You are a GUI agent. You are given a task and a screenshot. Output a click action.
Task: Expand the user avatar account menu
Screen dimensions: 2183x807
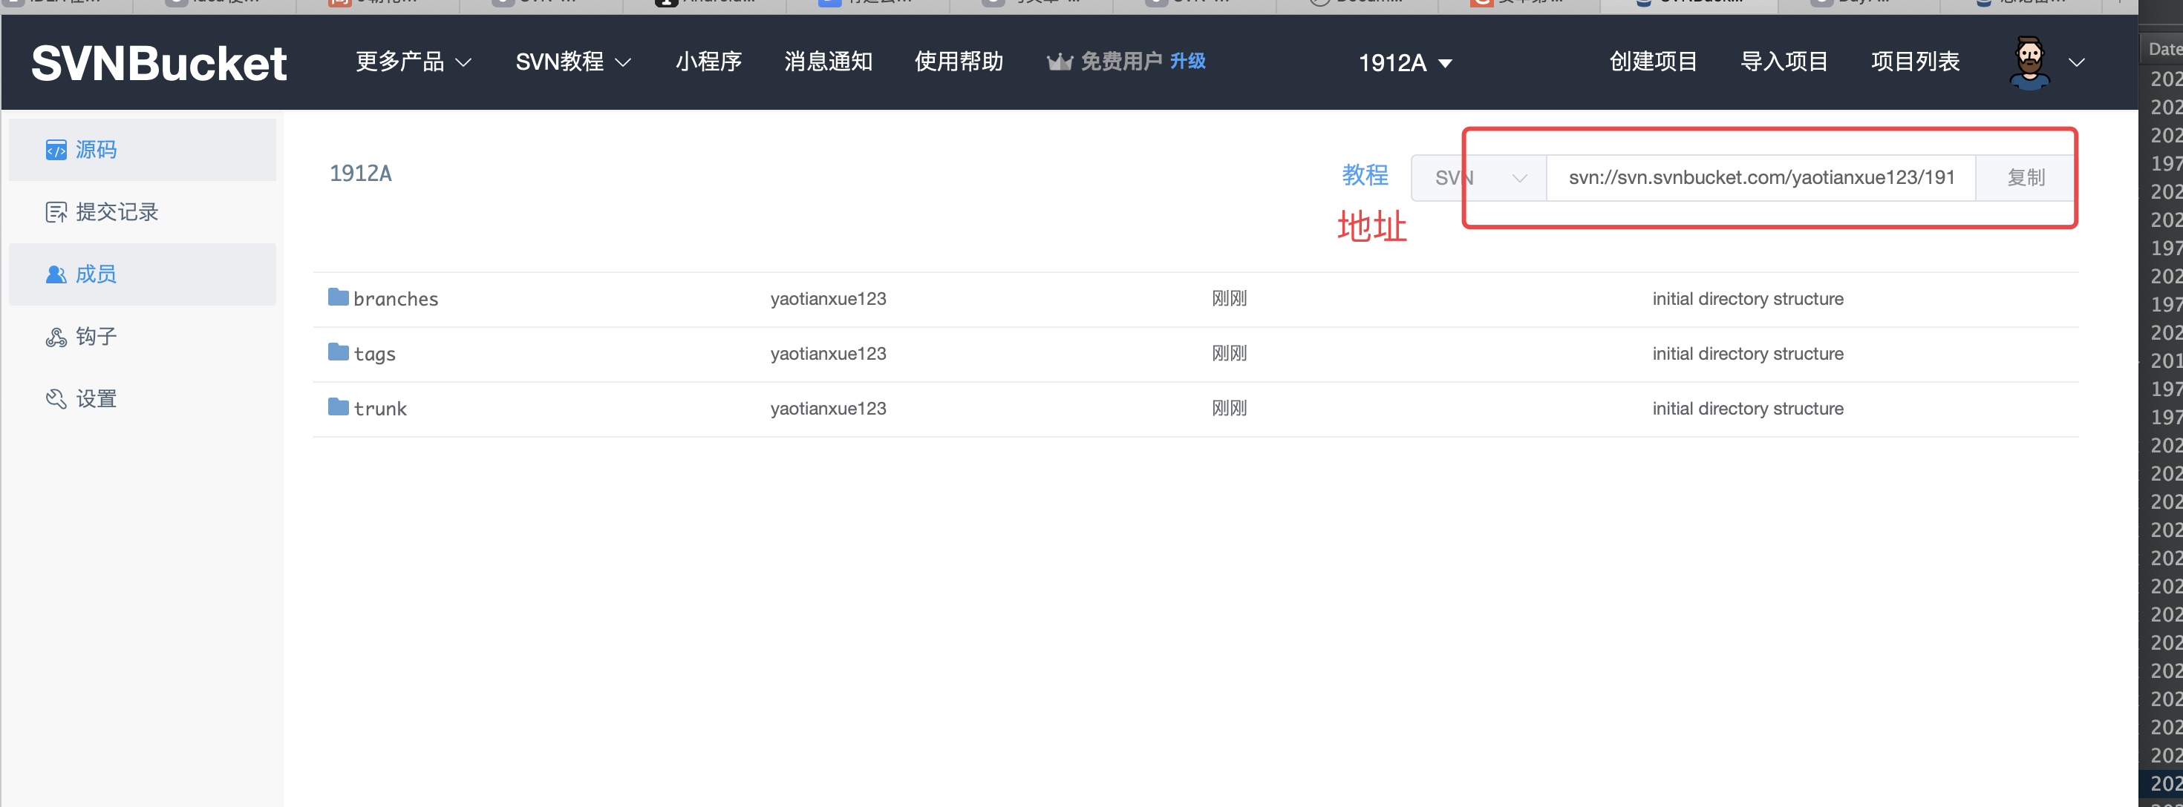click(2029, 62)
